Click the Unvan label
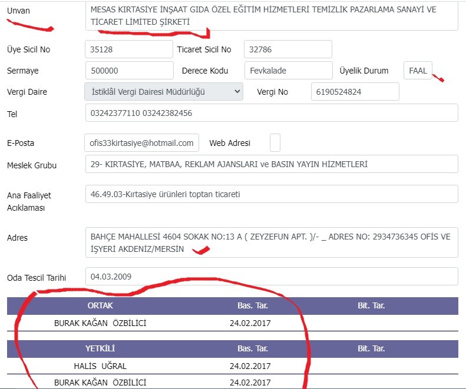 pos(18,11)
